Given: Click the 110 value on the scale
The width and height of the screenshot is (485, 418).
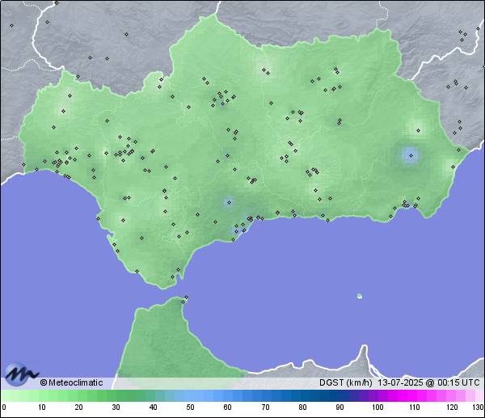Looking at the screenshot, I should pyautogui.click(x=415, y=407).
